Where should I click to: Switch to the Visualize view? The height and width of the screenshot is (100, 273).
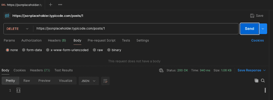tap(66, 81)
